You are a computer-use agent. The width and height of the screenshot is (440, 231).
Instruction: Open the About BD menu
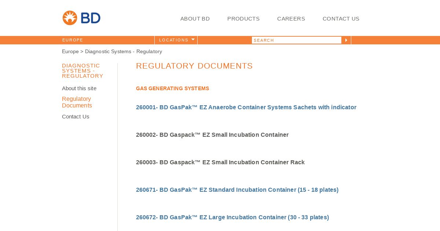coord(195,19)
